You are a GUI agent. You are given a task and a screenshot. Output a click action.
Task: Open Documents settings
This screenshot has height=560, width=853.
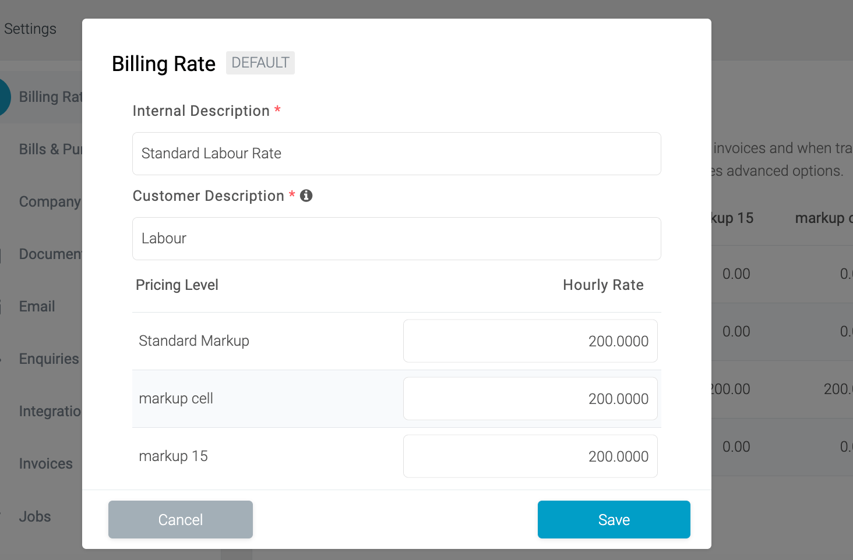[x=51, y=254]
